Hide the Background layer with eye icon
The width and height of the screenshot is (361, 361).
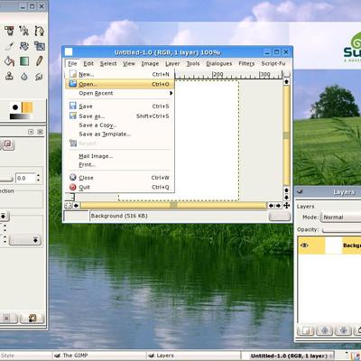(304, 245)
